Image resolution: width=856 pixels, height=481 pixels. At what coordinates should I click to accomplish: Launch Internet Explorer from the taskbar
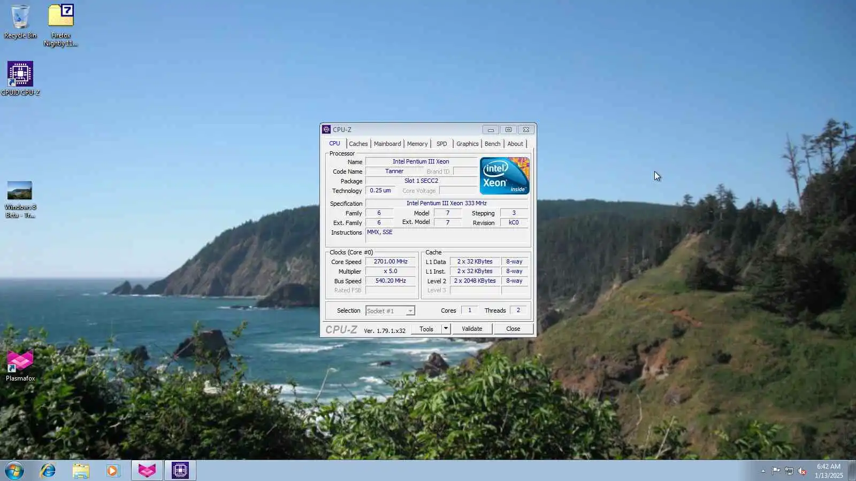pyautogui.click(x=48, y=471)
